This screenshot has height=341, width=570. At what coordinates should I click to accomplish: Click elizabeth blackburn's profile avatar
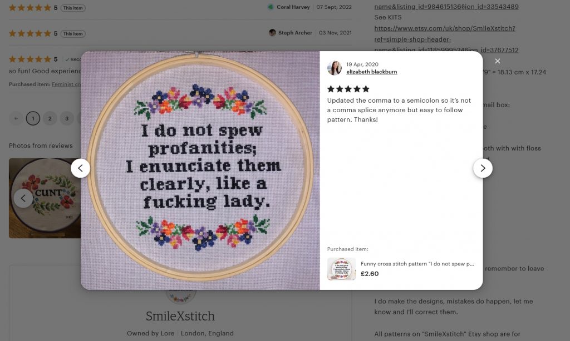click(x=335, y=68)
